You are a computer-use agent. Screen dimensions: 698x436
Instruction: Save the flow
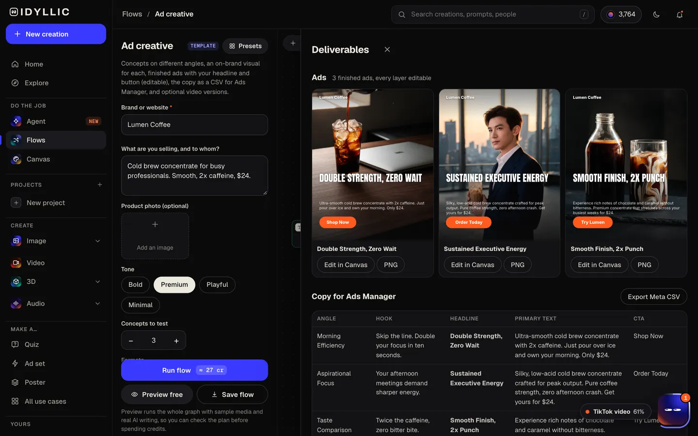coord(232,394)
